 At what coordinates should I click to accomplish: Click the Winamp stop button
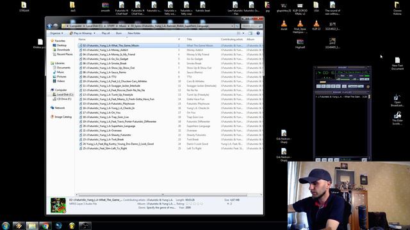(333, 86)
